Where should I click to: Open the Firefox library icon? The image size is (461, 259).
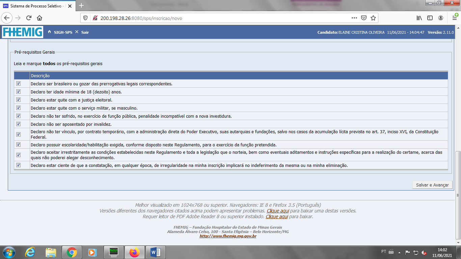click(x=419, y=18)
